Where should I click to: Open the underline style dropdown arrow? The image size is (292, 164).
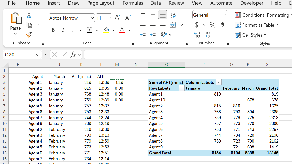pyautogui.click(x=80, y=30)
